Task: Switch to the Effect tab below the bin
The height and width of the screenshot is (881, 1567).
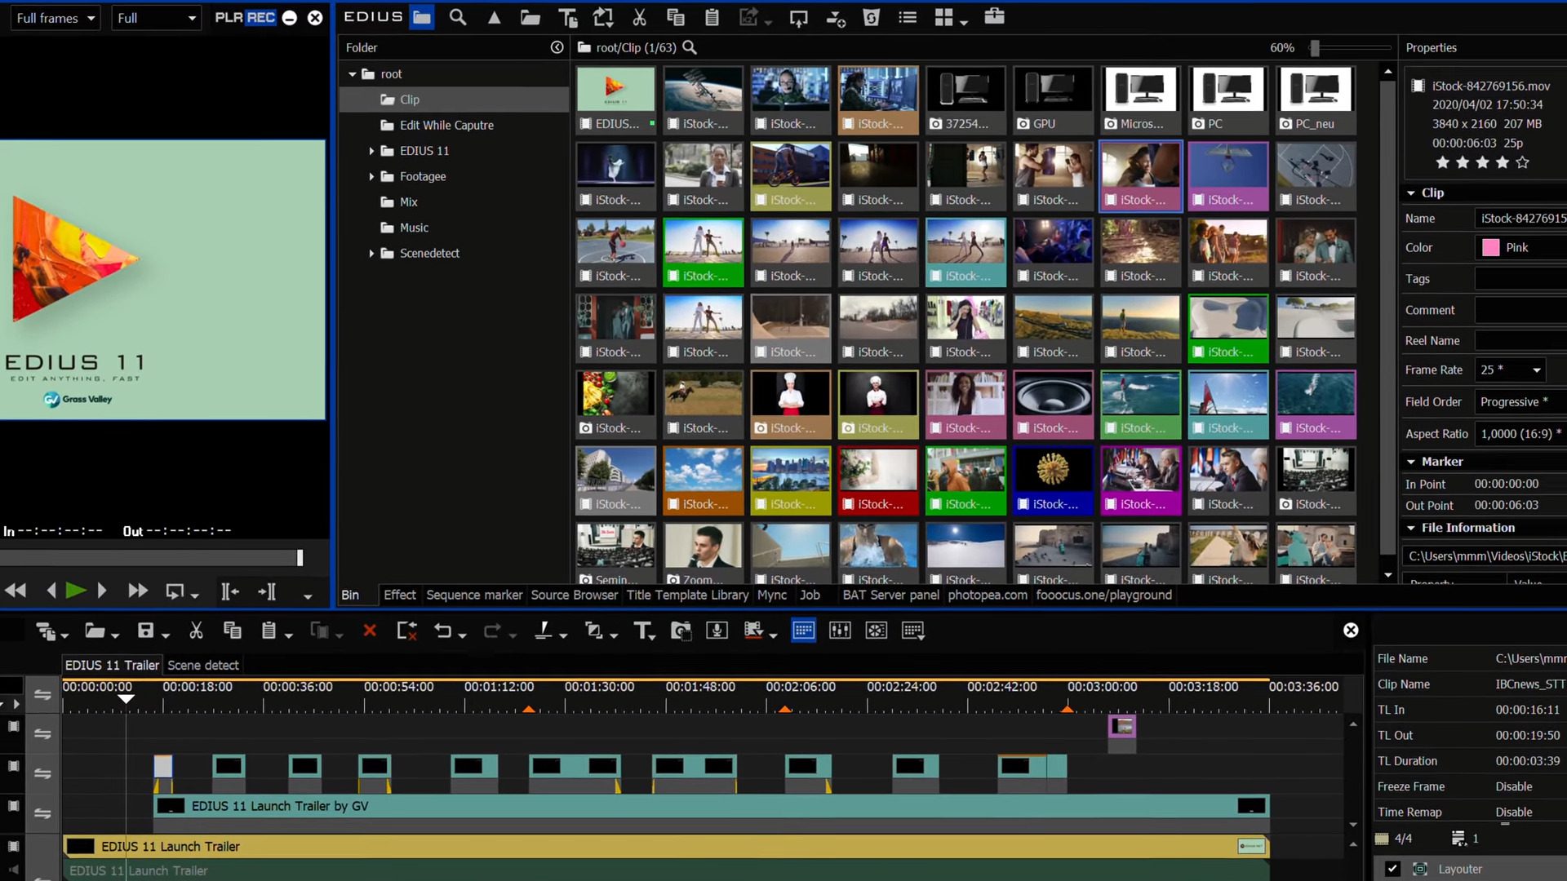Action: [x=399, y=595]
